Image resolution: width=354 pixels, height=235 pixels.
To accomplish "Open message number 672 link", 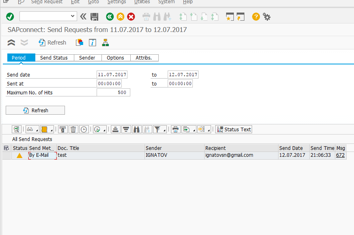I will pyautogui.click(x=341, y=155).
